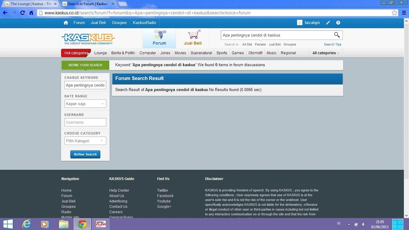Open Hot categories tab
409x230 pixels.
click(x=76, y=53)
